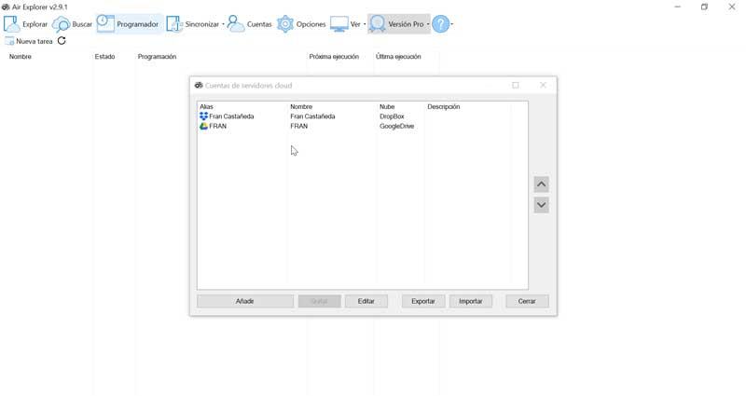Click the Alias column header in dialog
Screen dimensions: 746x396
(206, 107)
